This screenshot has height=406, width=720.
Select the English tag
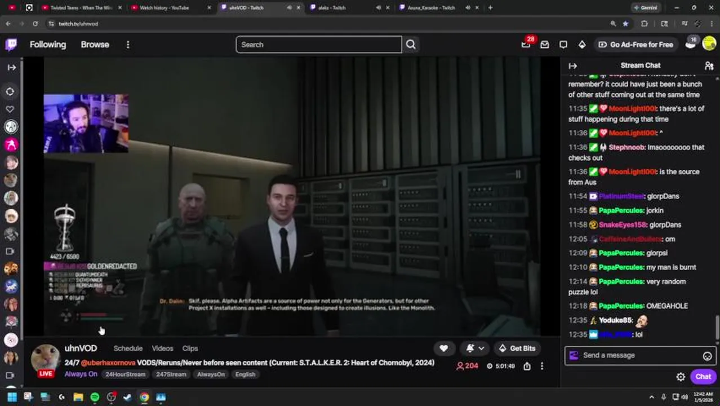click(245, 374)
